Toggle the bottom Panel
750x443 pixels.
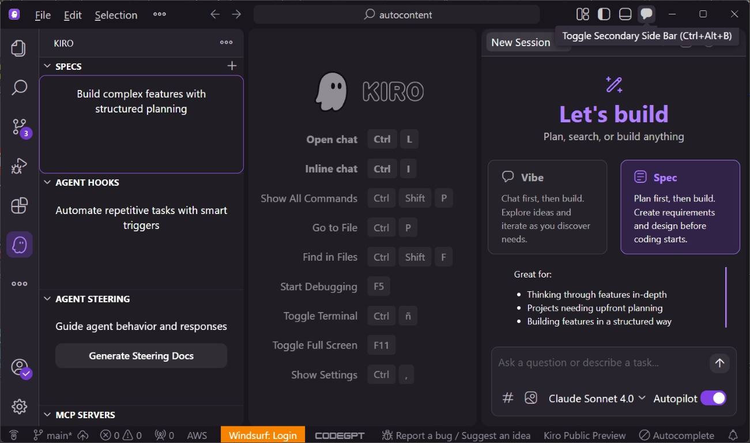coord(625,14)
